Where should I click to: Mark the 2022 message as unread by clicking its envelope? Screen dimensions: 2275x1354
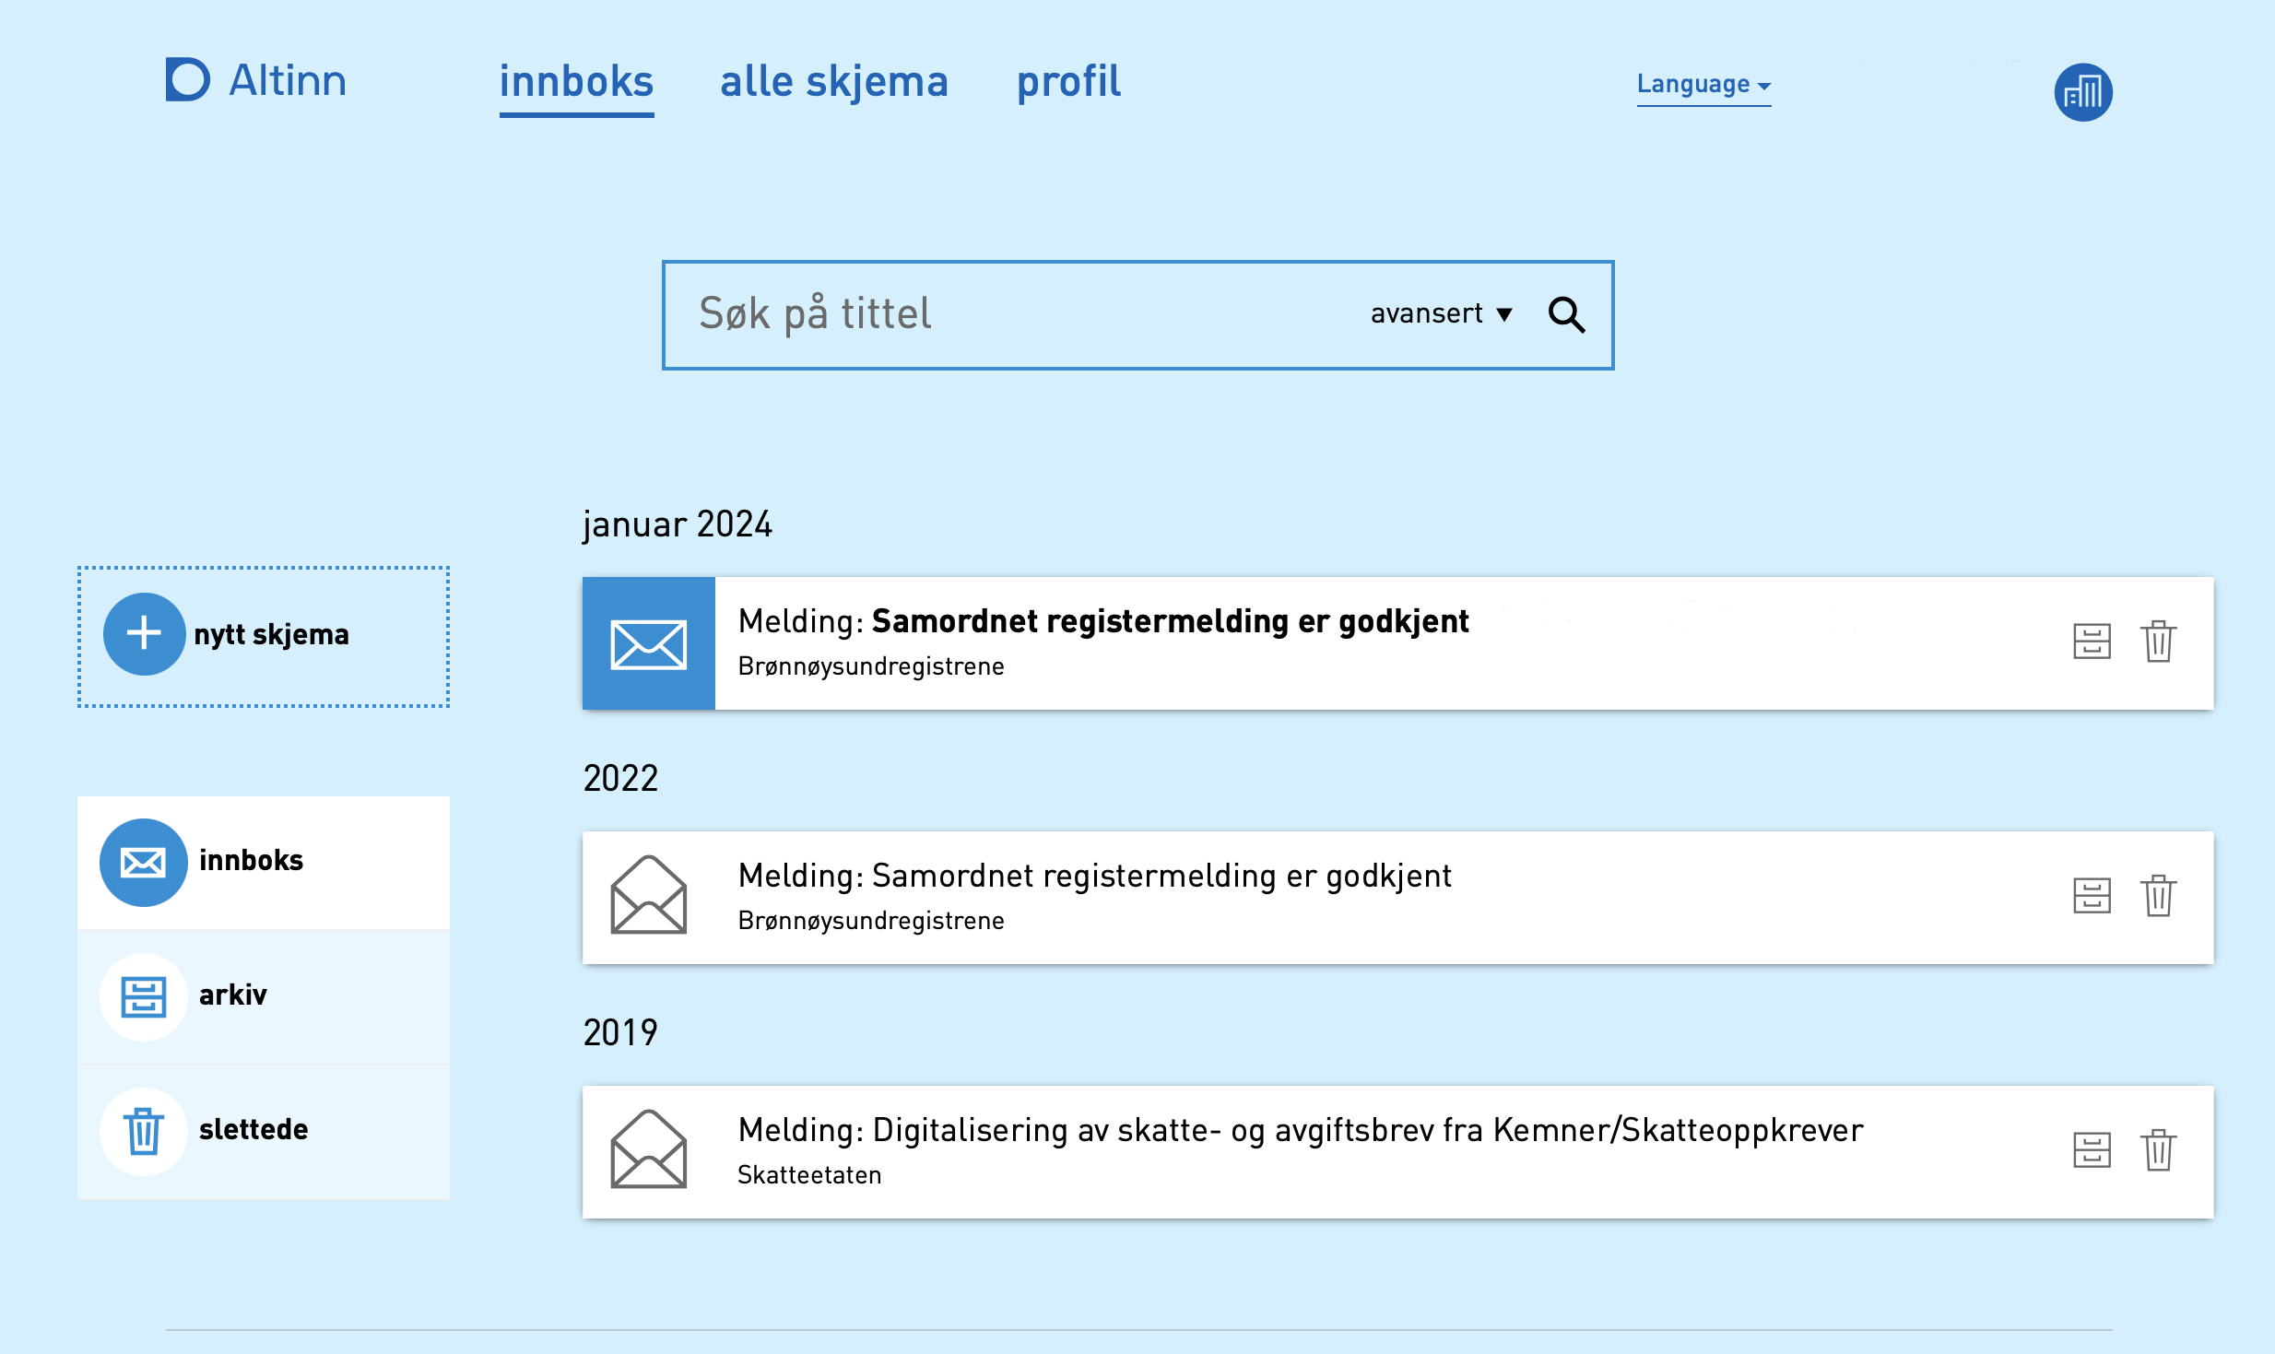coord(648,897)
